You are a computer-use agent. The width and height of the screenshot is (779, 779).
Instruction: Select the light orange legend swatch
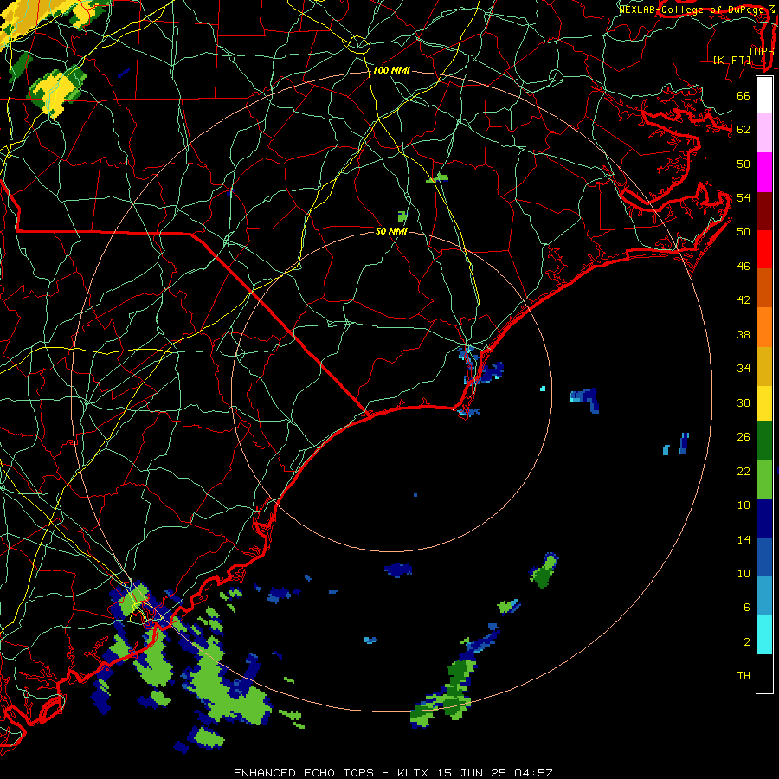coord(764,327)
